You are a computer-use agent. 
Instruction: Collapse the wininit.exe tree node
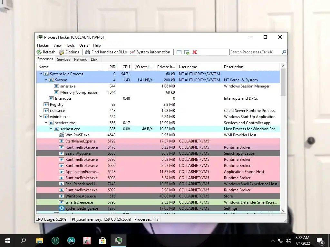[41, 116]
